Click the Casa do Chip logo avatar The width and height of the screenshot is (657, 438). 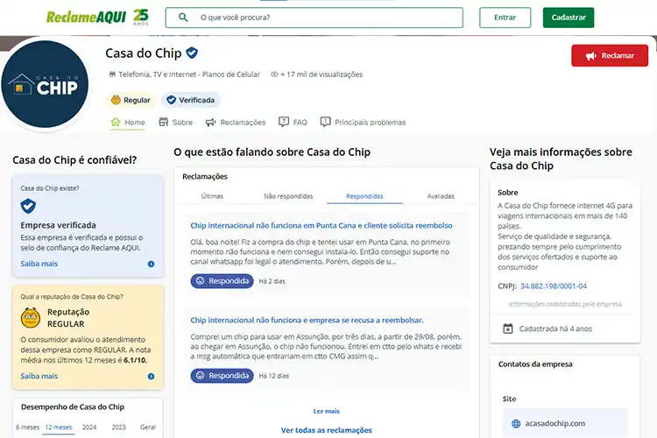(45, 84)
